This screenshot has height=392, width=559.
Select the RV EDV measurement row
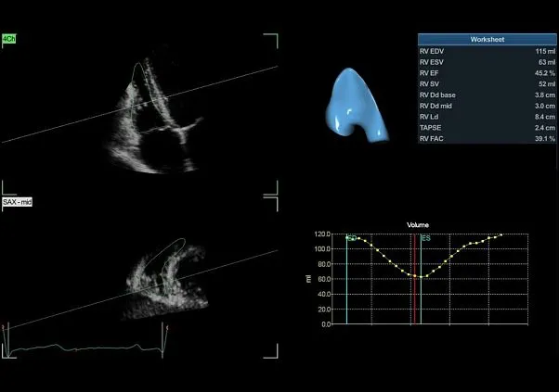coord(487,52)
